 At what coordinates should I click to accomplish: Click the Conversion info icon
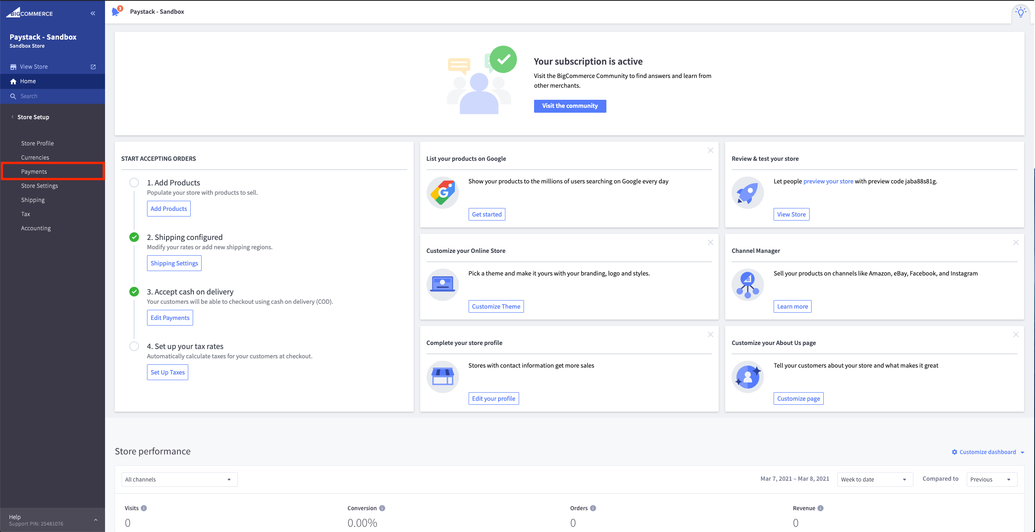click(382, 508)
